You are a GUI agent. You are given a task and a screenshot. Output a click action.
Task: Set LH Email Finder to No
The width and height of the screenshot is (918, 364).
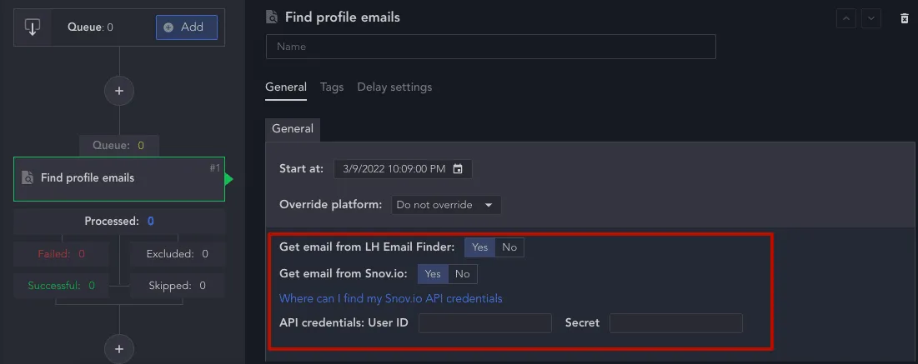[509, 247]
